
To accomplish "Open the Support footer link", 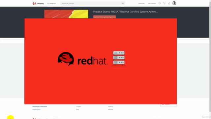I will tap(110, 106).
